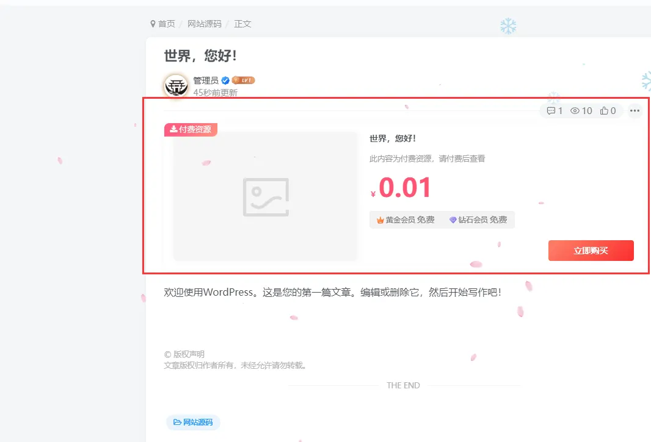Open the 管理员 author avatar

[176, 86]
